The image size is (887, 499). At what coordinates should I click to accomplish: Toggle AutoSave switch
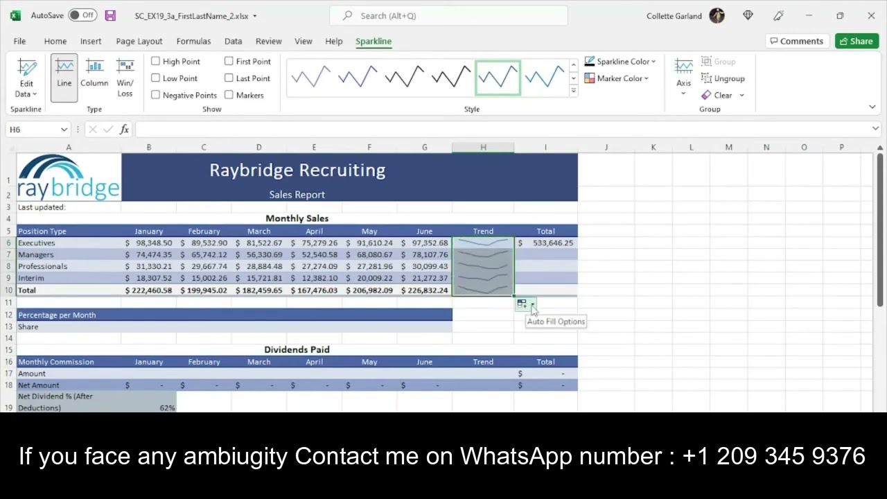(82, 15)
